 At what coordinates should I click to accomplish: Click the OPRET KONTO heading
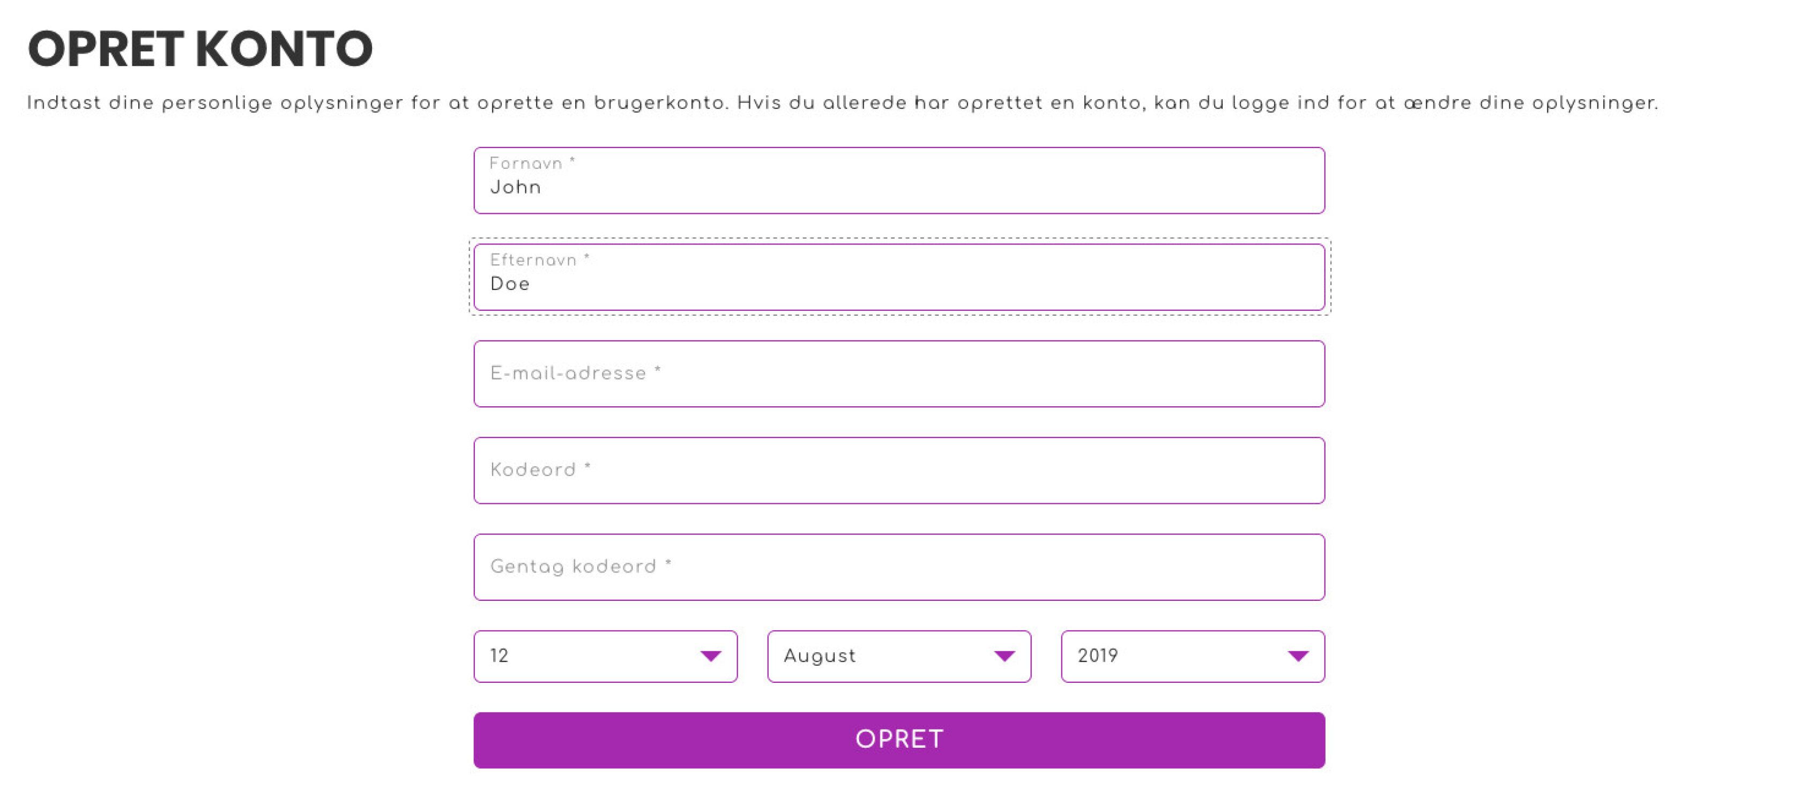point(200,49)
